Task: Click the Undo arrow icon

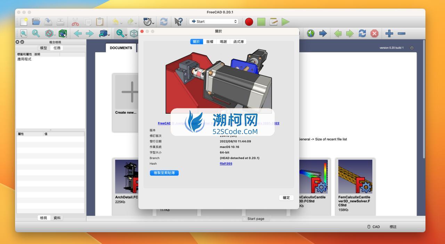Action: tap(115, 21)
